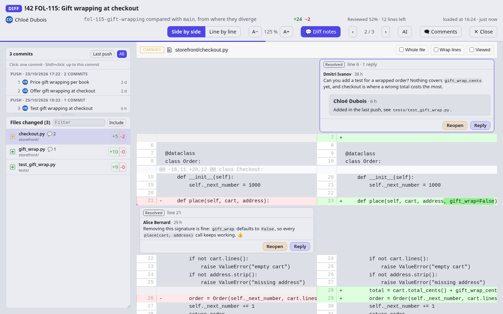Viewport: 503px width, 314px height.
Task: Switch to Line by line view
Action: pos(223,32)
